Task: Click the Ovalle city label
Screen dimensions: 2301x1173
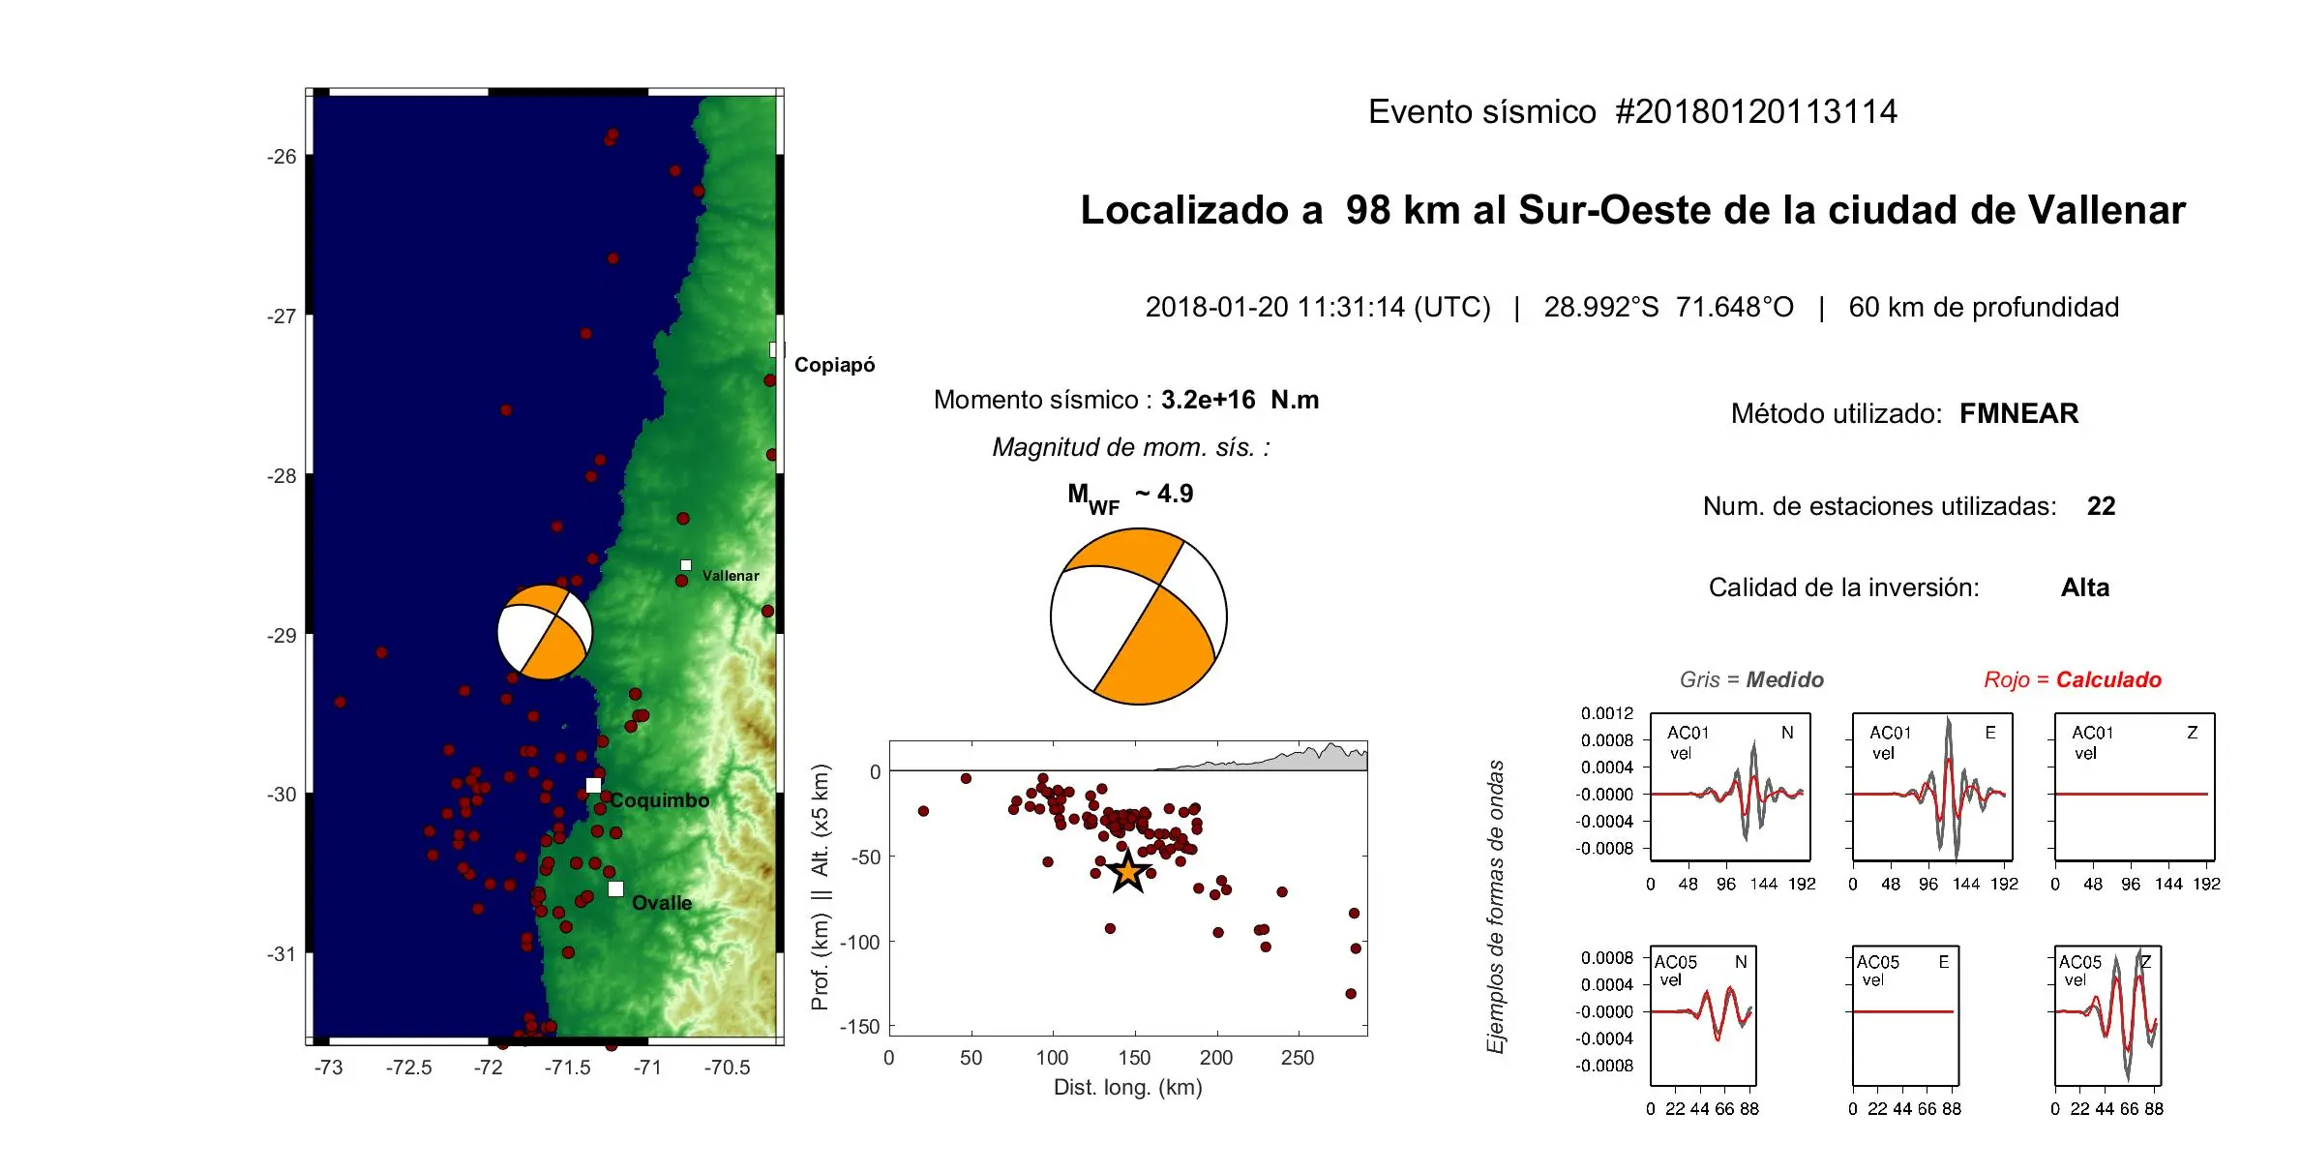Action: (x=662, y=903)
